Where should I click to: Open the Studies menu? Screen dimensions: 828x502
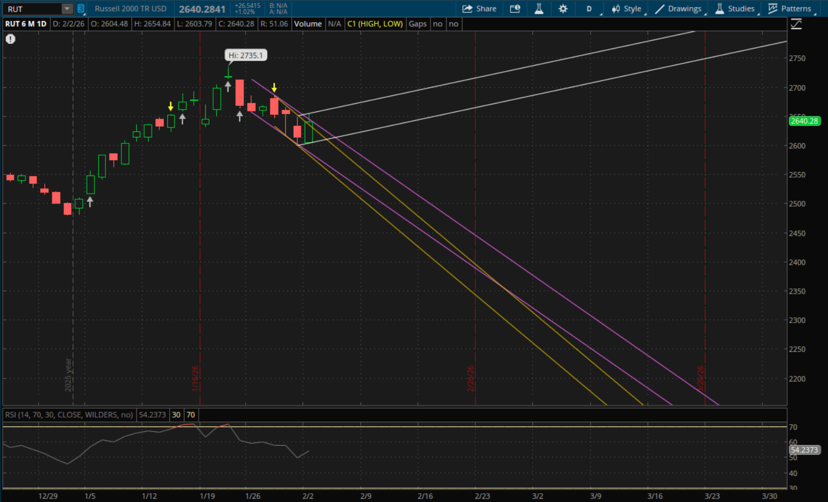coord(735,9)
